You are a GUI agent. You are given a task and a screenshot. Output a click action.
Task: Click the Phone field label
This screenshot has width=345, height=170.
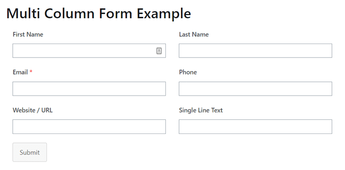188,72
